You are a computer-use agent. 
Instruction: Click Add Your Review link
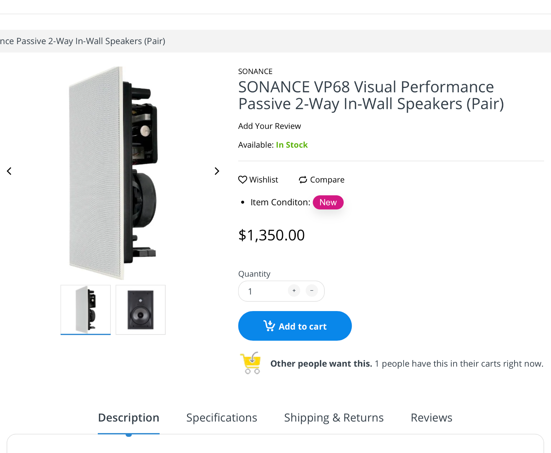click(269, 126)
